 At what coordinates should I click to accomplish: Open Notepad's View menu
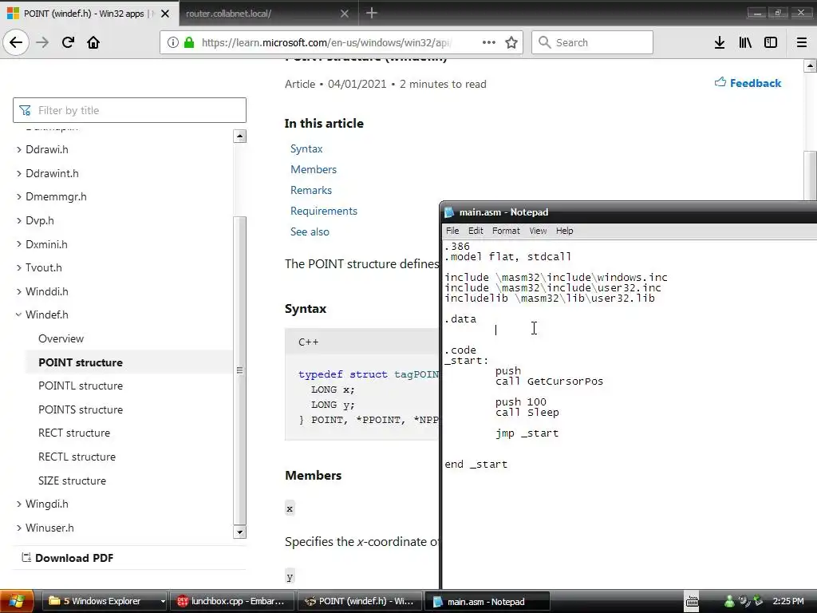pyautogui.click(x=538, y=231)
